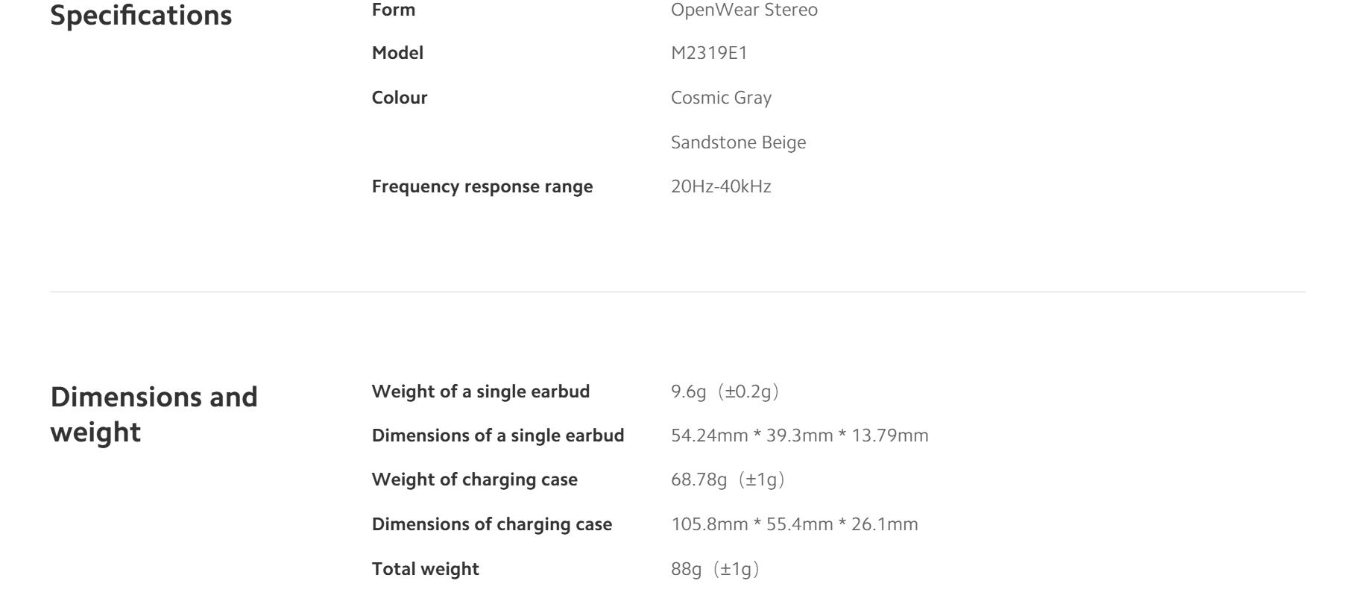Select the 54.24mm earbud dimensions value
Image resolution: width=1359 pixels, height=613 pixels.
[800, 436]
